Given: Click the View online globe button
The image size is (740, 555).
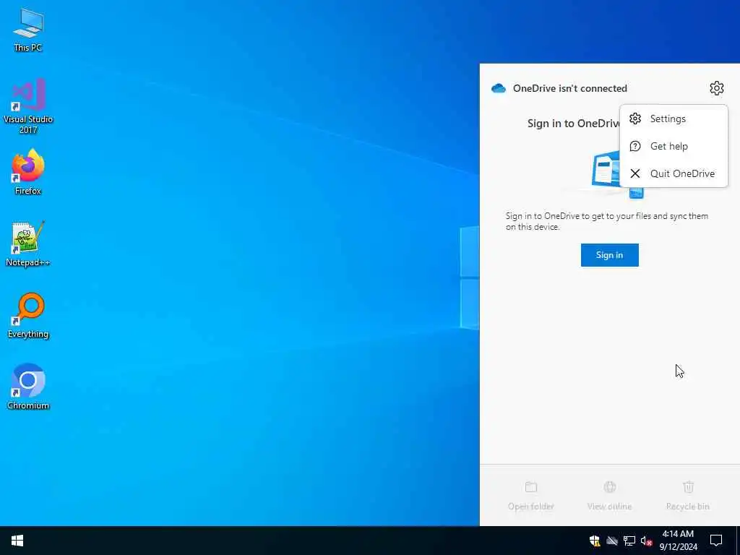Looking at the screenshot, I should point(609,496).
